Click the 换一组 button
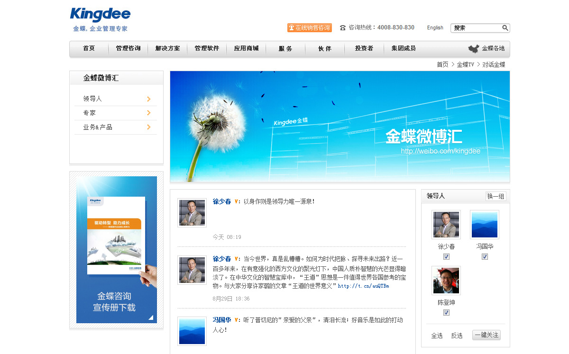 496,196
